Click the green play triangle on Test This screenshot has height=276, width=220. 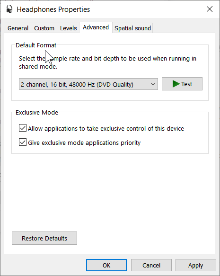176,84
